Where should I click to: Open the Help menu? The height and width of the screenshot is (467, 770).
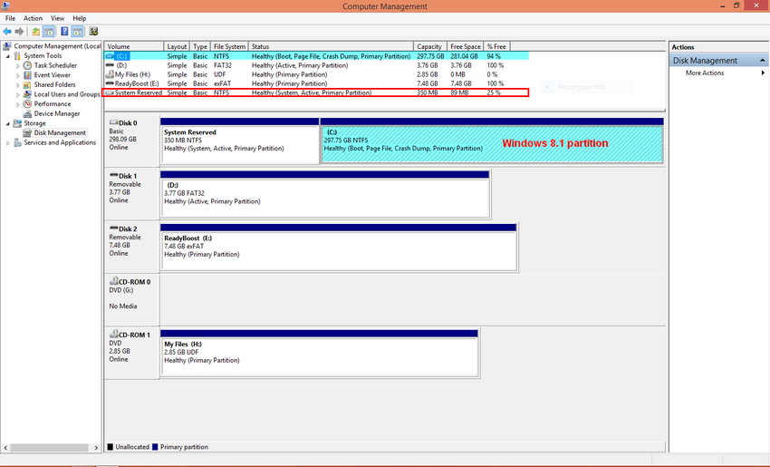[x=80, y=18]
